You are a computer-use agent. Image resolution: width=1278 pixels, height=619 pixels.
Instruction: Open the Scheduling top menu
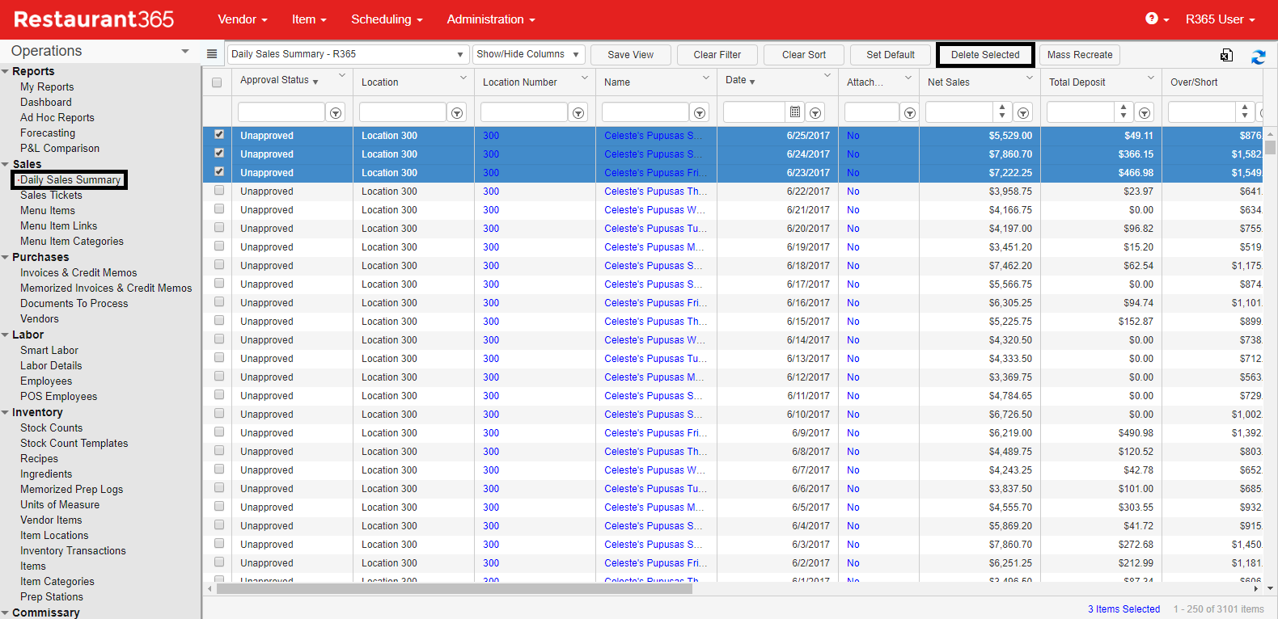[x=387, y=19]
